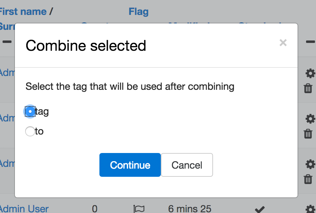
Task: Click the gear icon in Admin User row
Action: [x=310, y=209]
